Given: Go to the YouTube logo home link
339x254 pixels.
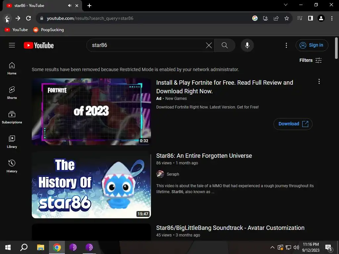Looking at the screenshot, I should [x=39, y=45].
